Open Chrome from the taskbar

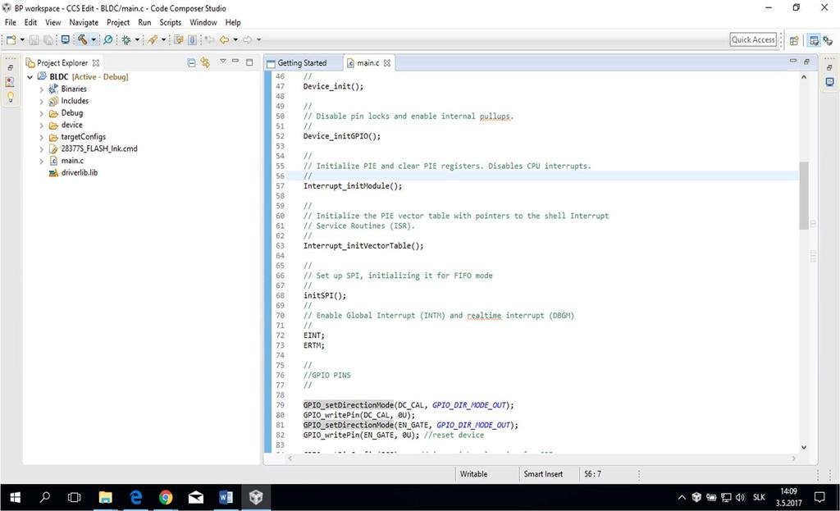(166, 498)
